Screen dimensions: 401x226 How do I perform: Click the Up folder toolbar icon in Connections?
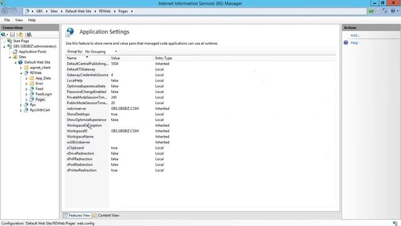tap(21, 35)
